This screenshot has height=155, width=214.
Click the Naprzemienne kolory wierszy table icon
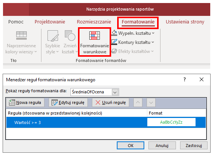[x=21, y=35]
